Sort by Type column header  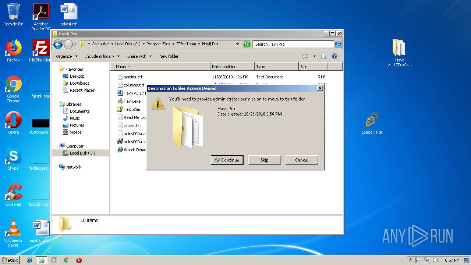[x=276, y=67]
